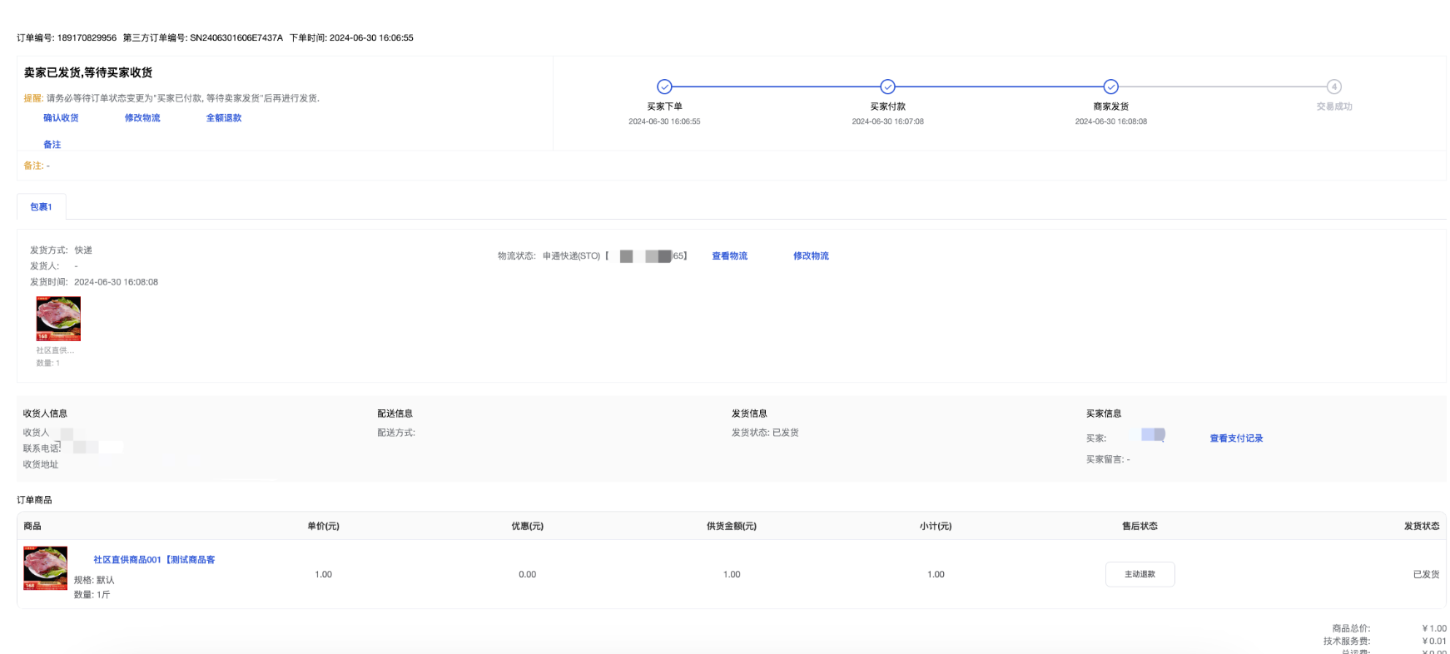Click the blue 备注 link
The width and height of the screenshot is (1450, 654).
pyautogui.click(x=52, y=145)
